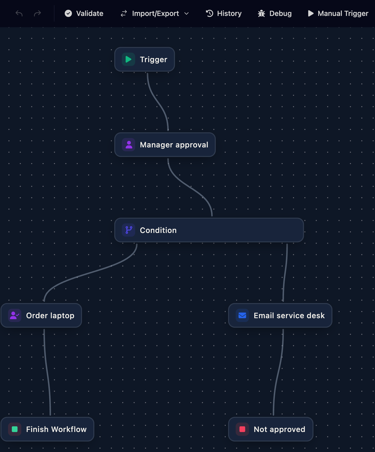Image resolution: width=375 pixels, height=452 pixels.
Task: Select the connector from Manager approval to Condition
Action: 190,187
